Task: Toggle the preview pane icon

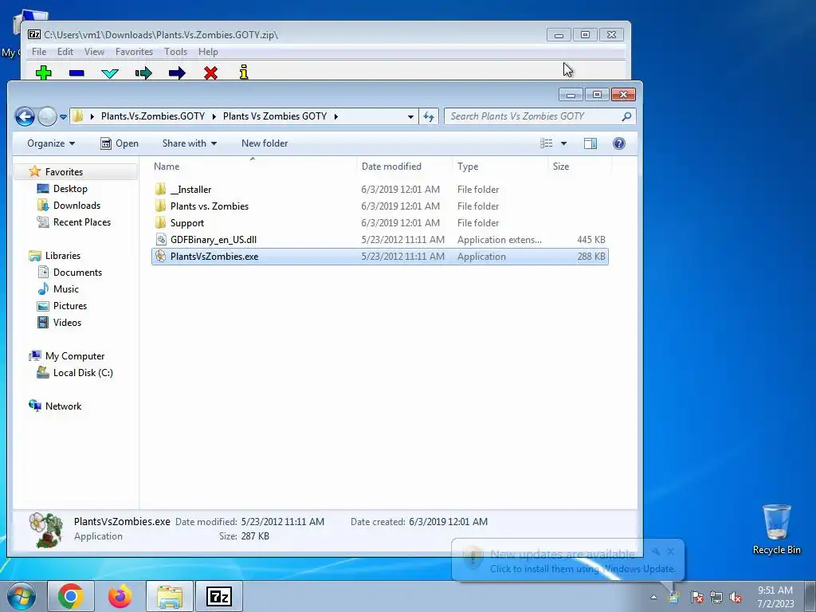Action: pos(590,143)
